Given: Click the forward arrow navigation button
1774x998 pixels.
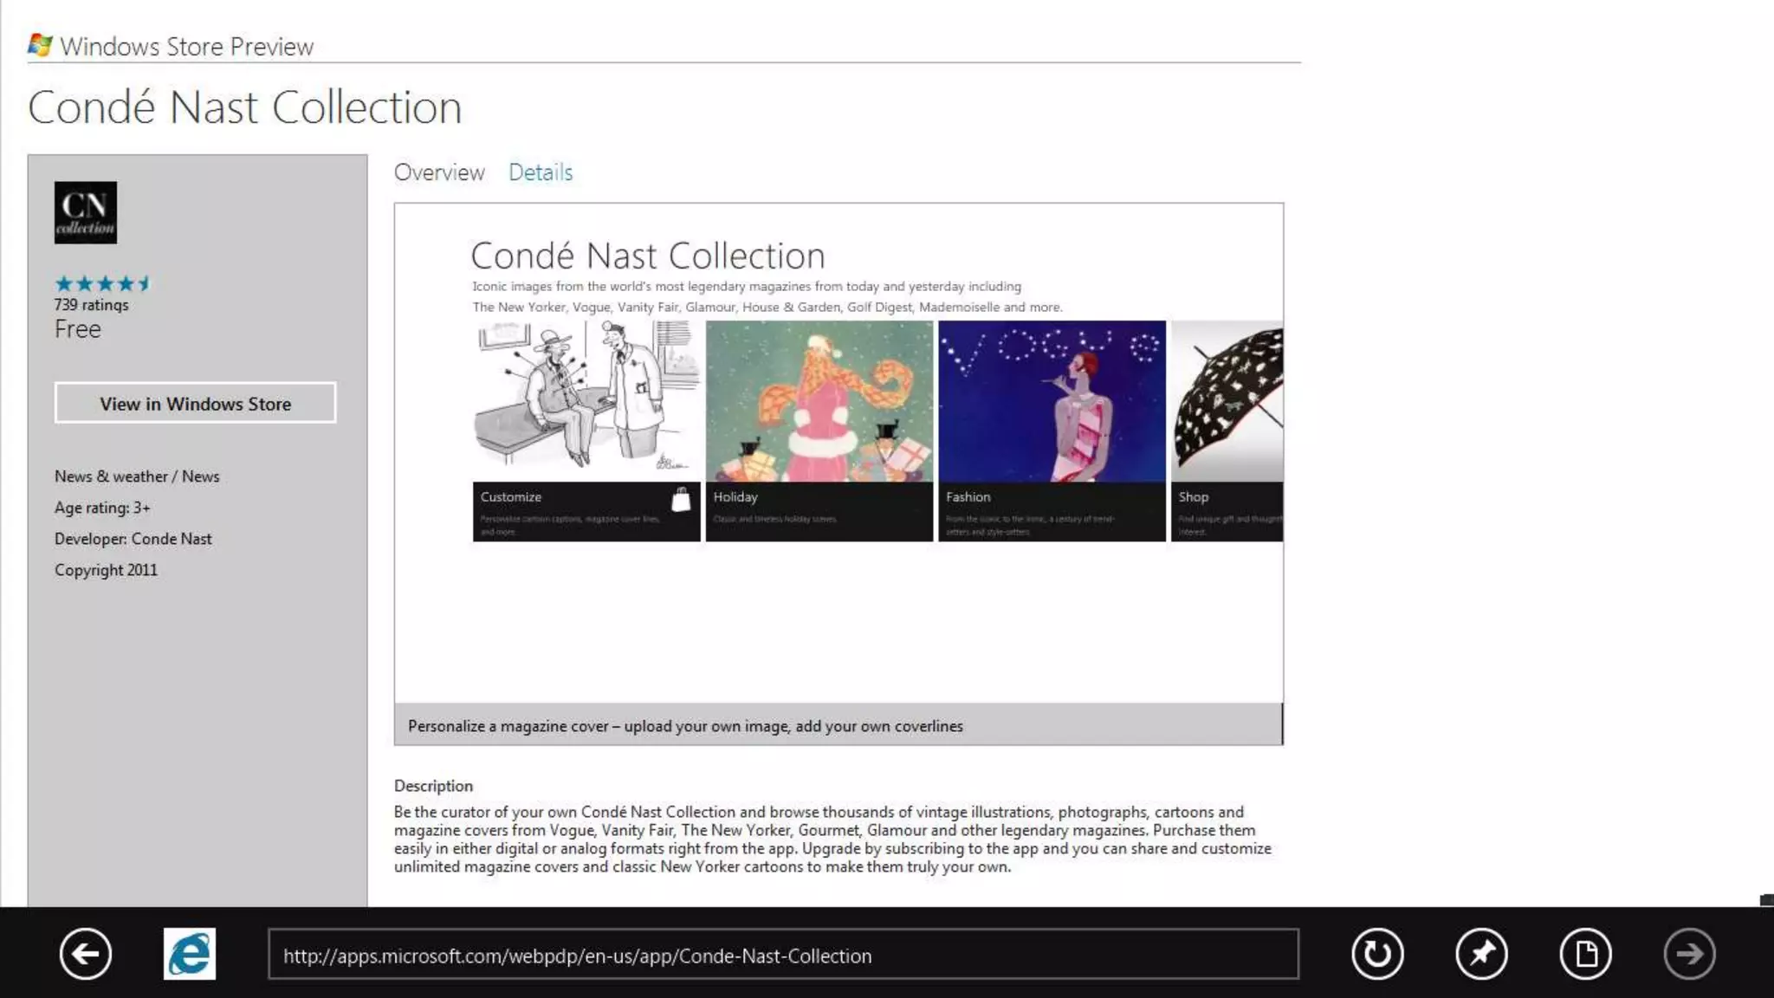Looking at the screenshot, I should [x=1689, y=954].
